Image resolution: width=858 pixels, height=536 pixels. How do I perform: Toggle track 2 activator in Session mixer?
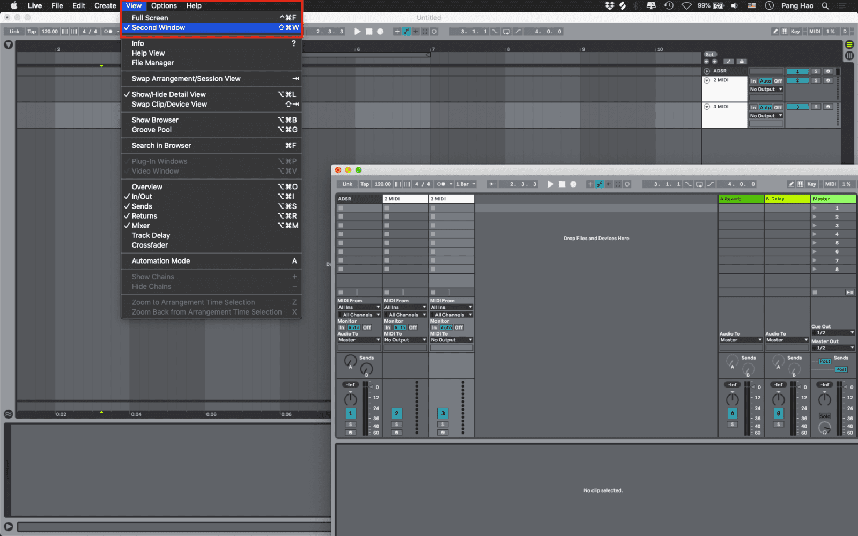tap(396, 413)
